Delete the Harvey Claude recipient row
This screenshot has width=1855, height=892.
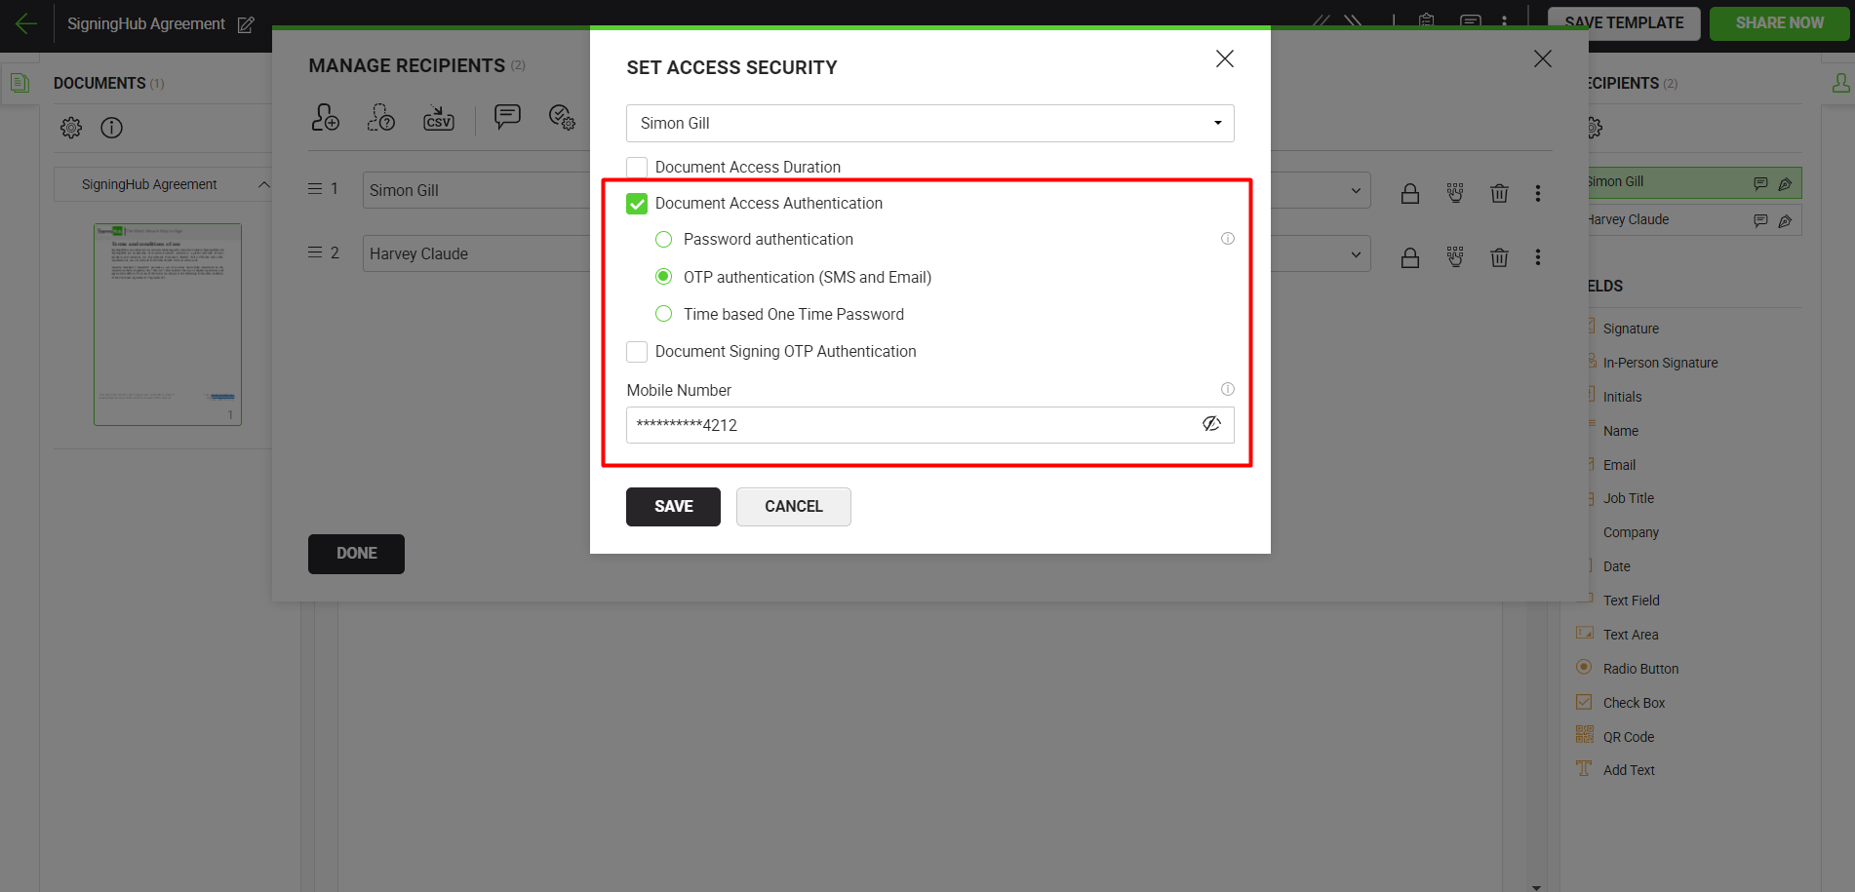(x=1499, y=257)
